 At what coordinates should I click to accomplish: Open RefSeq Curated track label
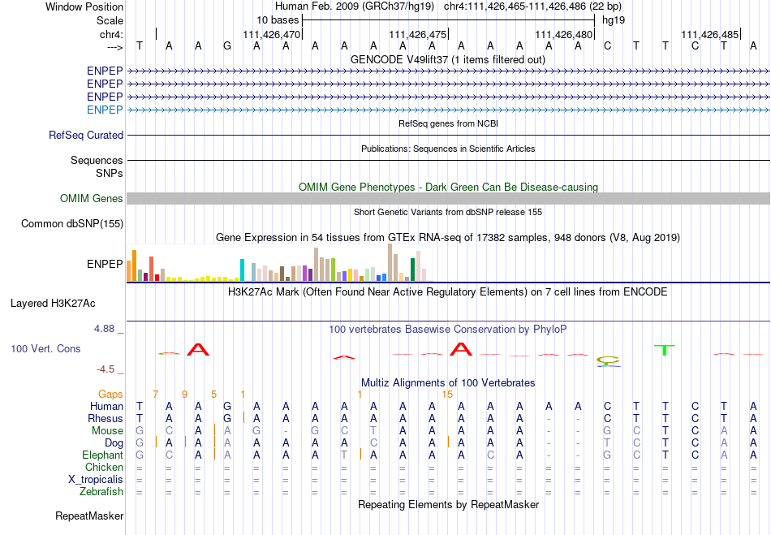tap(86, 136)
